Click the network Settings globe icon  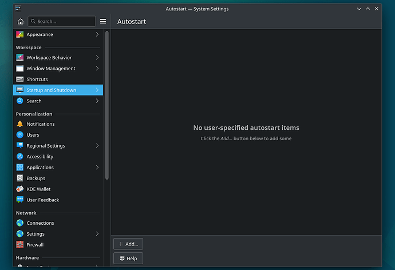(x=19, y=234)
